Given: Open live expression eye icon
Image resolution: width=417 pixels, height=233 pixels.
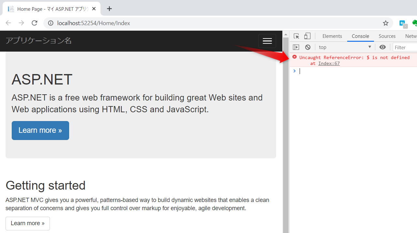Looking at the screenshot, I should coord(383,47).
